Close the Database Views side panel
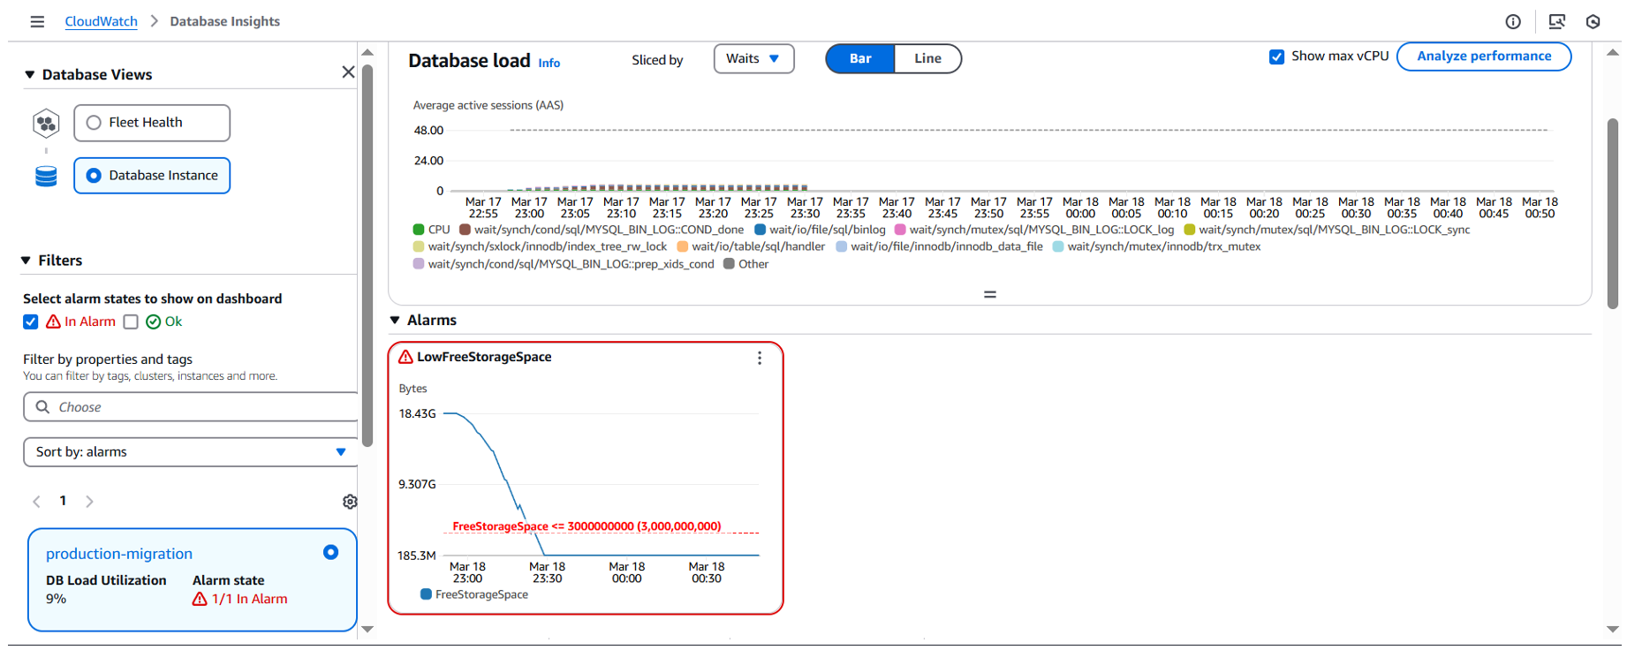Viewport: 1627px width, 658px height. [x=348, y=72]
